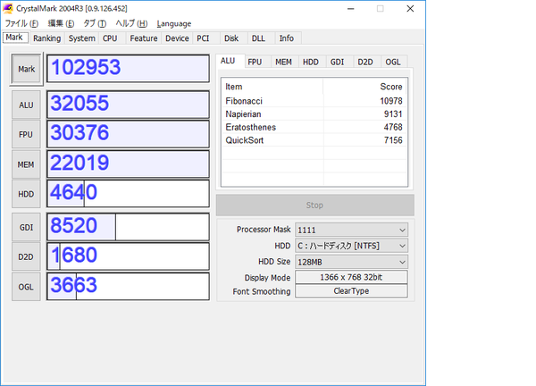Click the Stop button
Screen dimensions: 536x386
click(x=314, y=206)
